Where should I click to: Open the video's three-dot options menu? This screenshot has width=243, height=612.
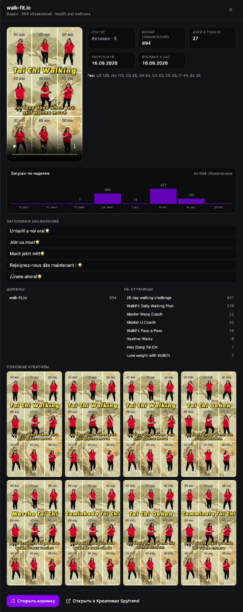(x=74, y=146)
